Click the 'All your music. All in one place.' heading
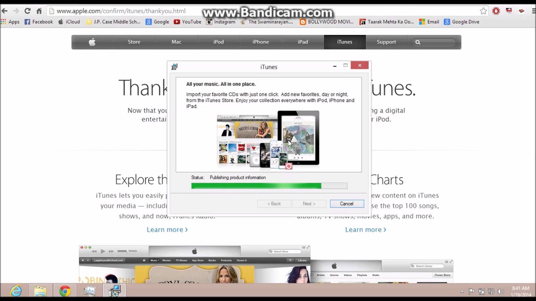 coord(221,84)
